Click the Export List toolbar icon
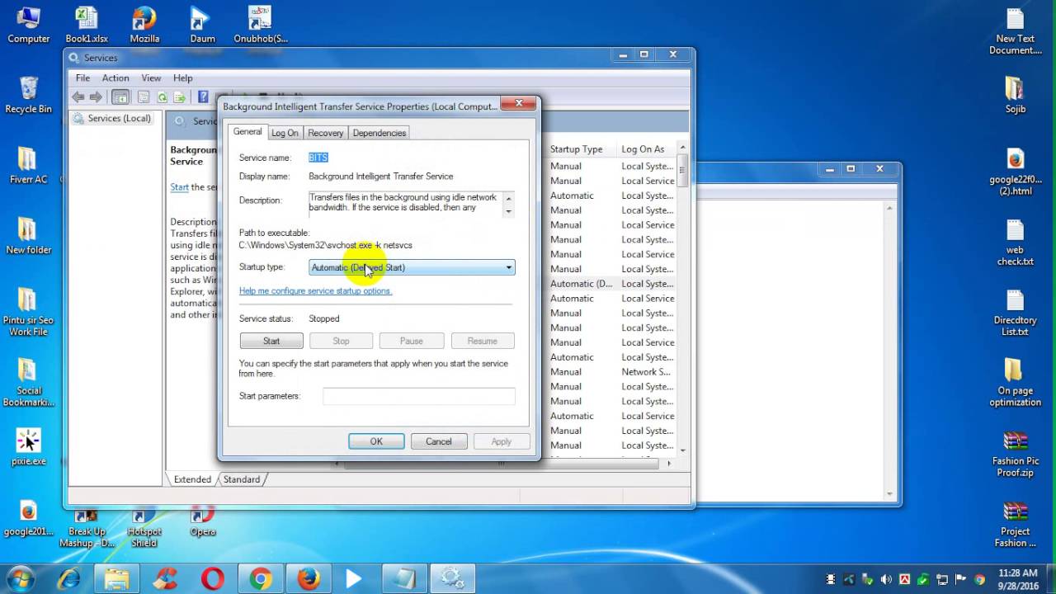Screen dimensions: 1056x594 tap(179, 97)
